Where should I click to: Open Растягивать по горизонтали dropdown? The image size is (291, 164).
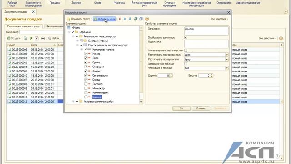coord(226,55)
